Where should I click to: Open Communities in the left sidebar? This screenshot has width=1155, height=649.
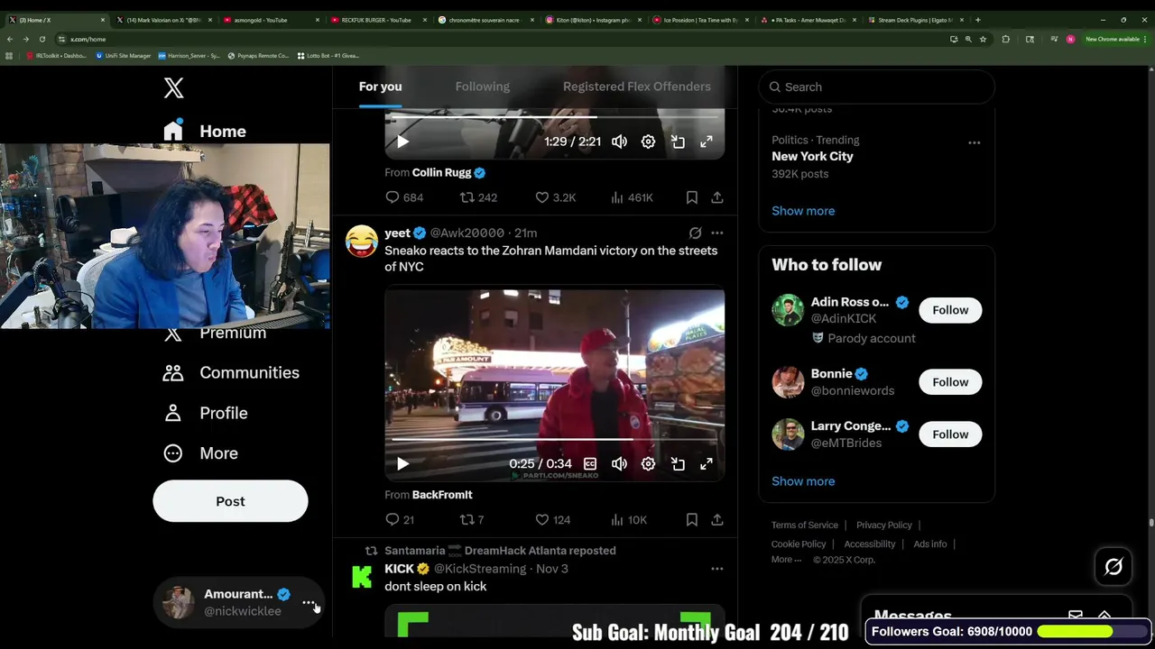click(x=231, y=373)
